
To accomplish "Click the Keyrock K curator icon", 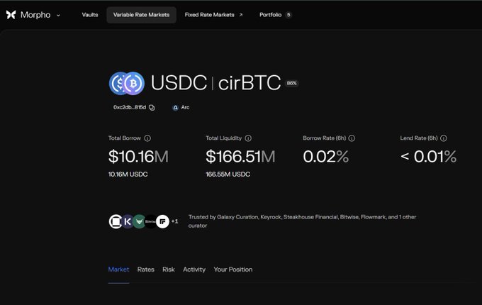I will [128, 221].
